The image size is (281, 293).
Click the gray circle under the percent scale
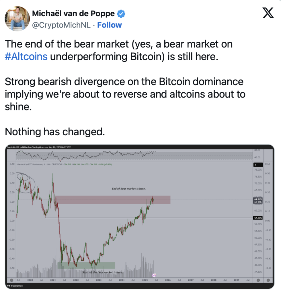pyautogui.click(x=258, y=280)
